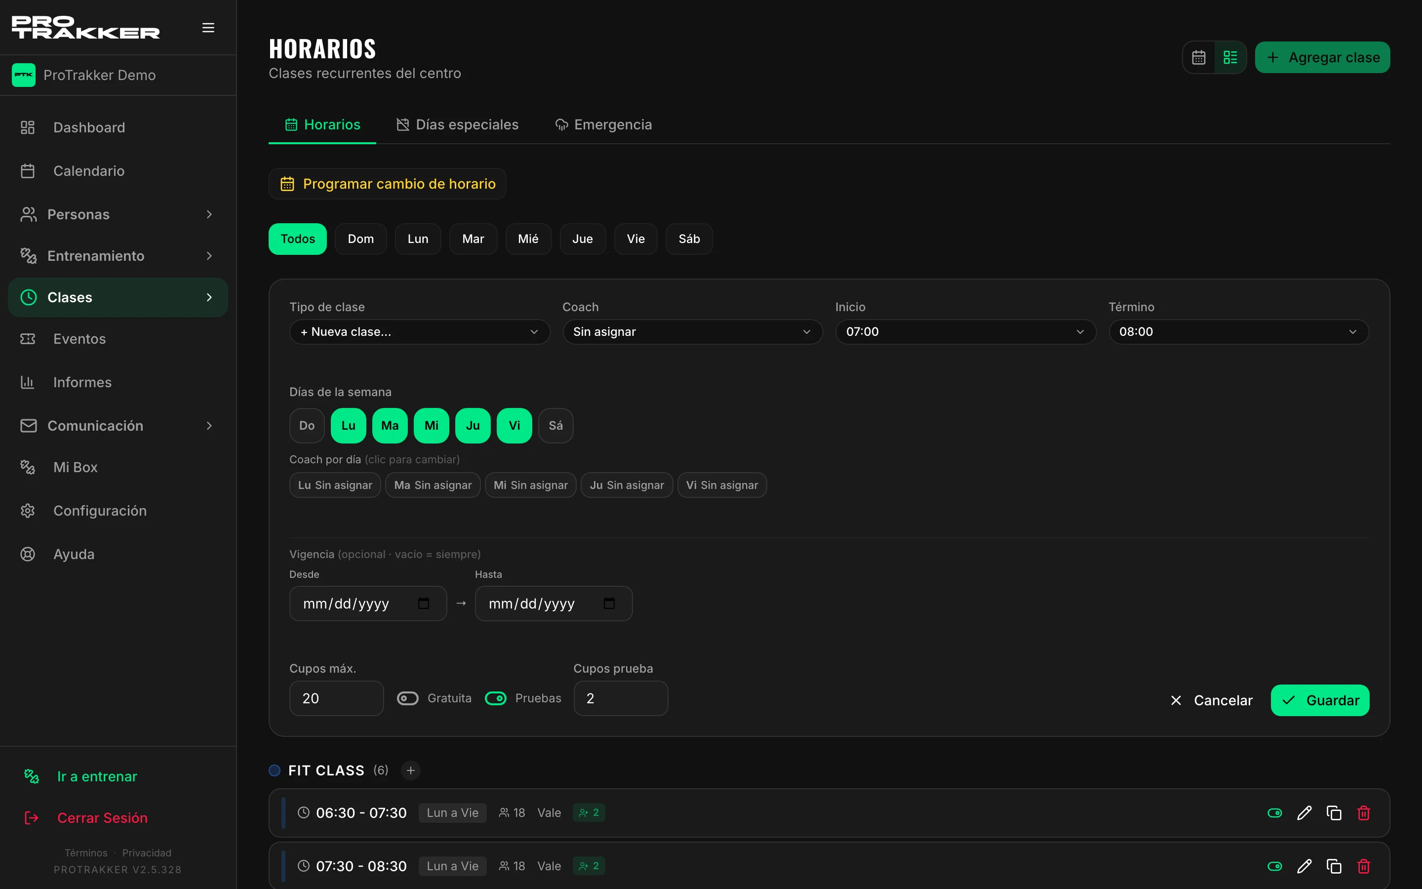The width and height of the screenshot is (1422, 889).
Task: Disable the 06:30 - 07:30 class toggle
Action: tap(1274, 812)
